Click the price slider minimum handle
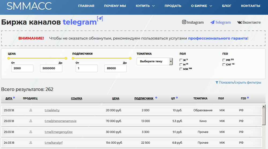Image resolution: width=268 pixels, height=149 pixels. point(9,58)
